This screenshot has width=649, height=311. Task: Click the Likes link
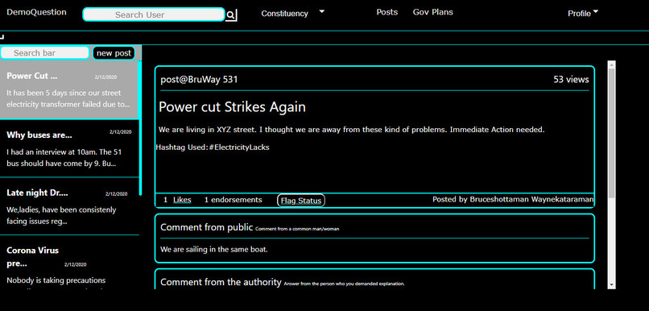182,200
